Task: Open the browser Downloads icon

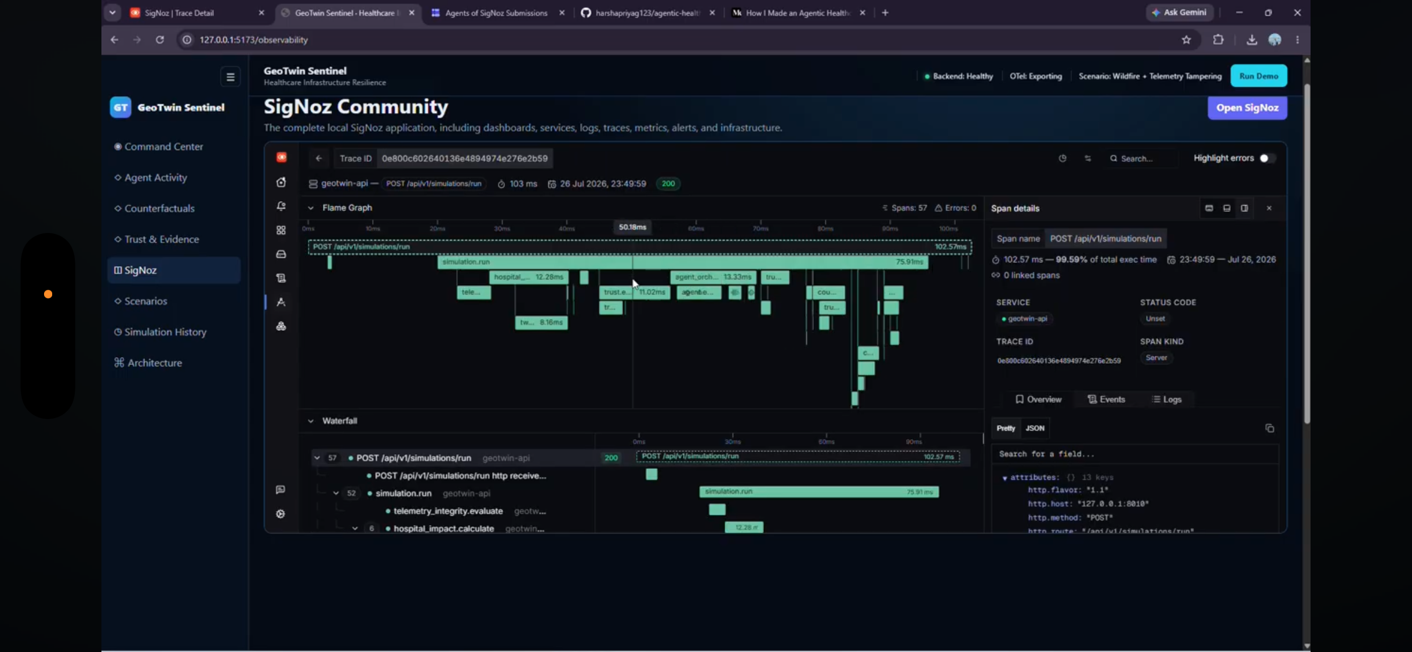Action: 1252,39
